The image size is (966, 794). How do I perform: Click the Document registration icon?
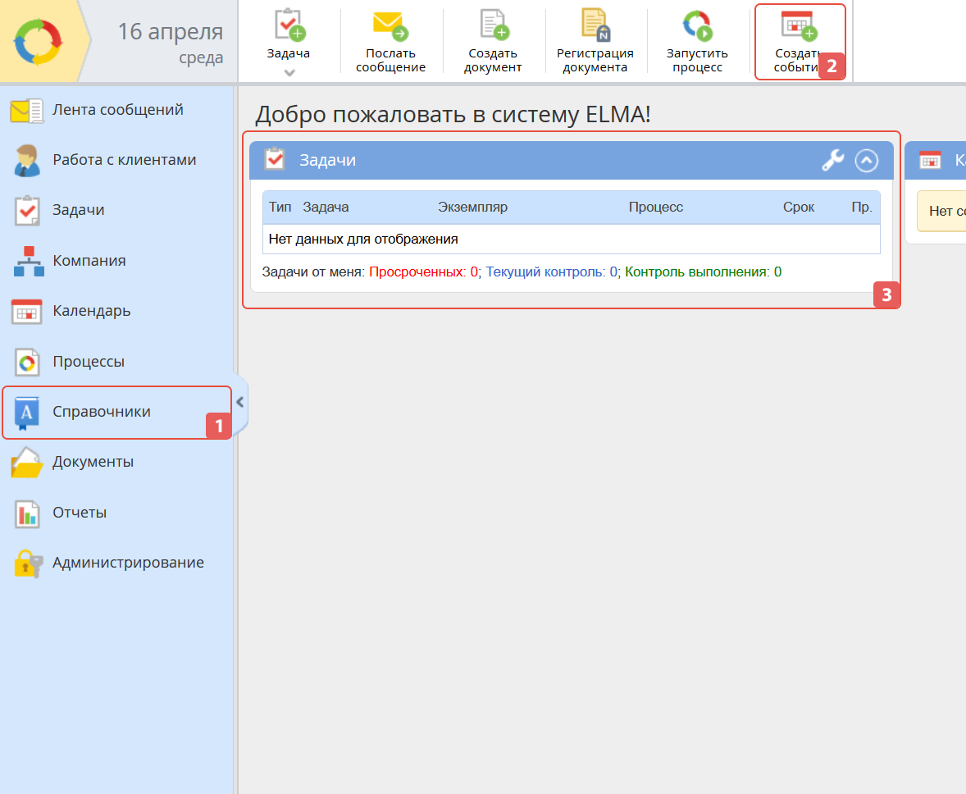[x=595, y=26]
